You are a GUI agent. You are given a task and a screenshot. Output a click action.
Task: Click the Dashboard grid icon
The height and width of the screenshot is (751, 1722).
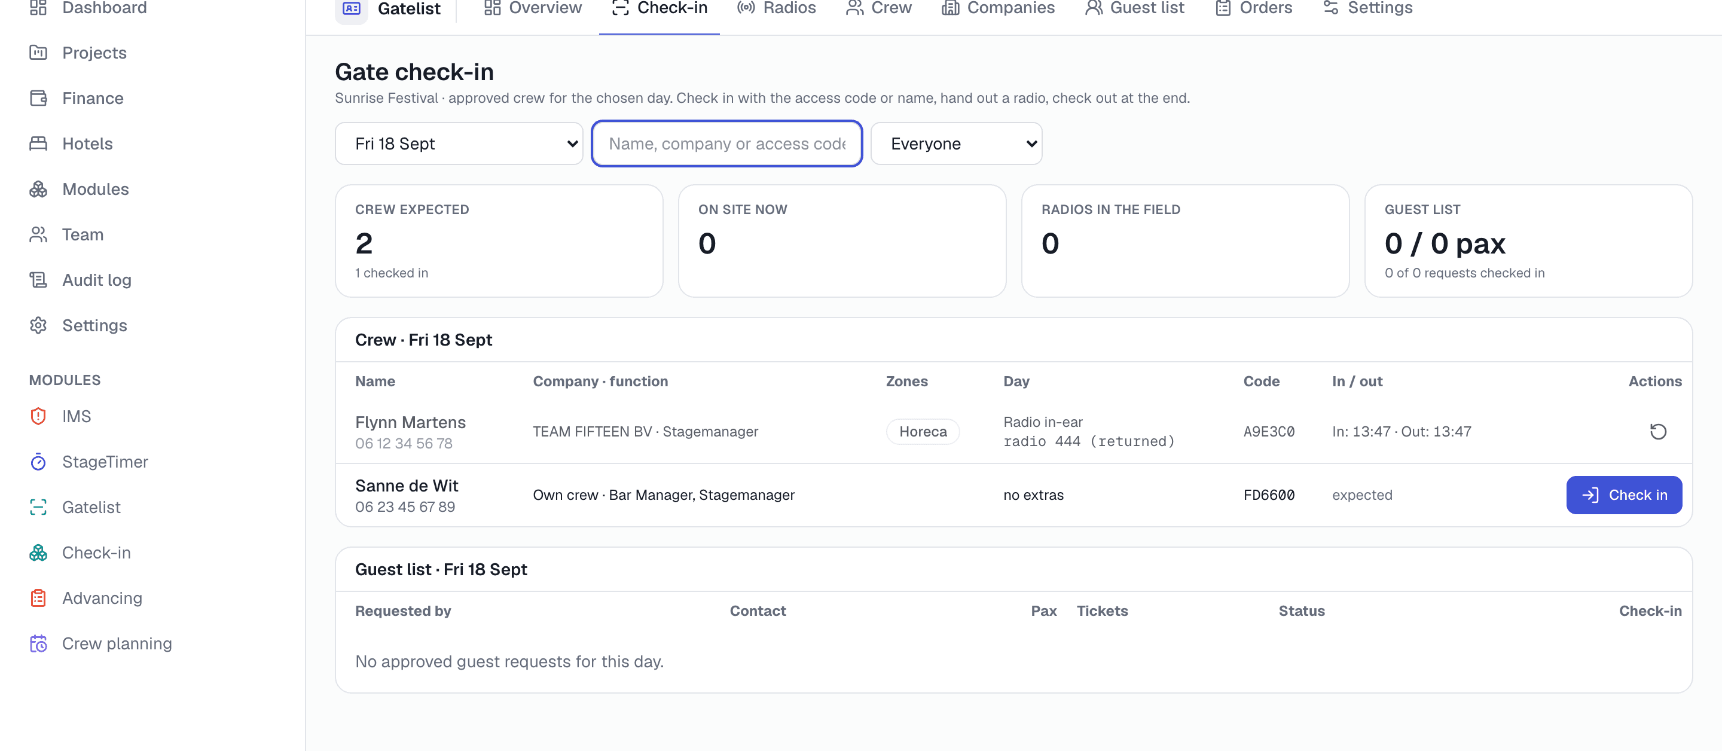[38, 7]
